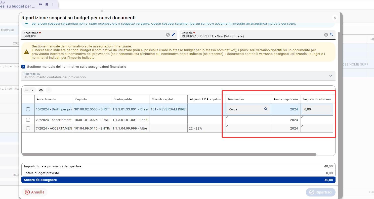Viewport: 374px width, 199px height.
Task: Click the magnifier in the Nominativo Cerca field
Action: (x=266, y=109)
